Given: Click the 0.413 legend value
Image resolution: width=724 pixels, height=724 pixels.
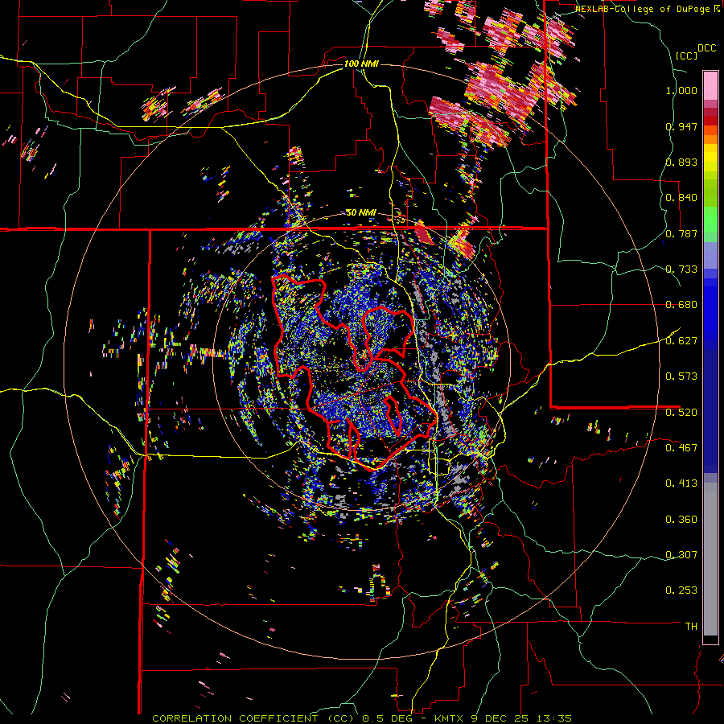Looking at the screenshot, I should [x=681, y=483].
